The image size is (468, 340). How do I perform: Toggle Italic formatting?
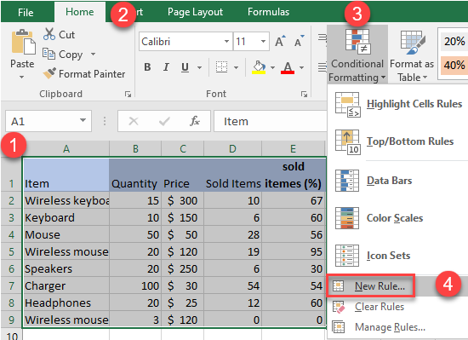(x=166, y=67)
